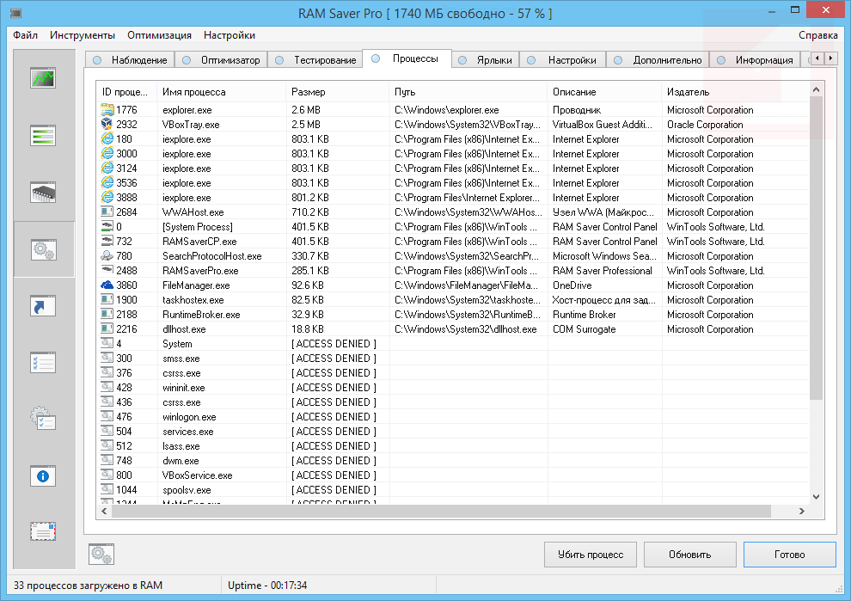Switch to the Ярлыки tab

[487, 59]
